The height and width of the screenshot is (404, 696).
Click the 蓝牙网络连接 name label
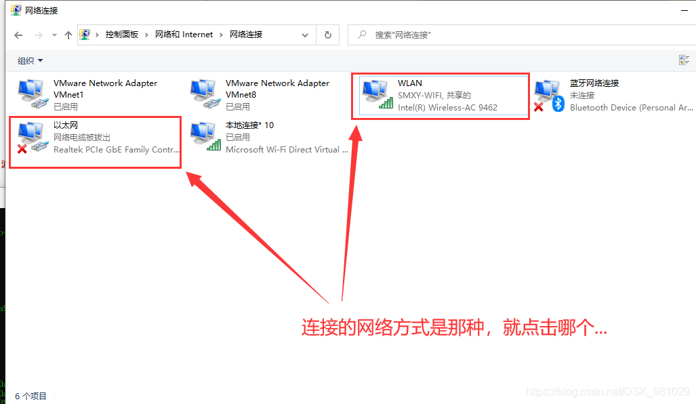pyautogui.click(x=594, y=83)
